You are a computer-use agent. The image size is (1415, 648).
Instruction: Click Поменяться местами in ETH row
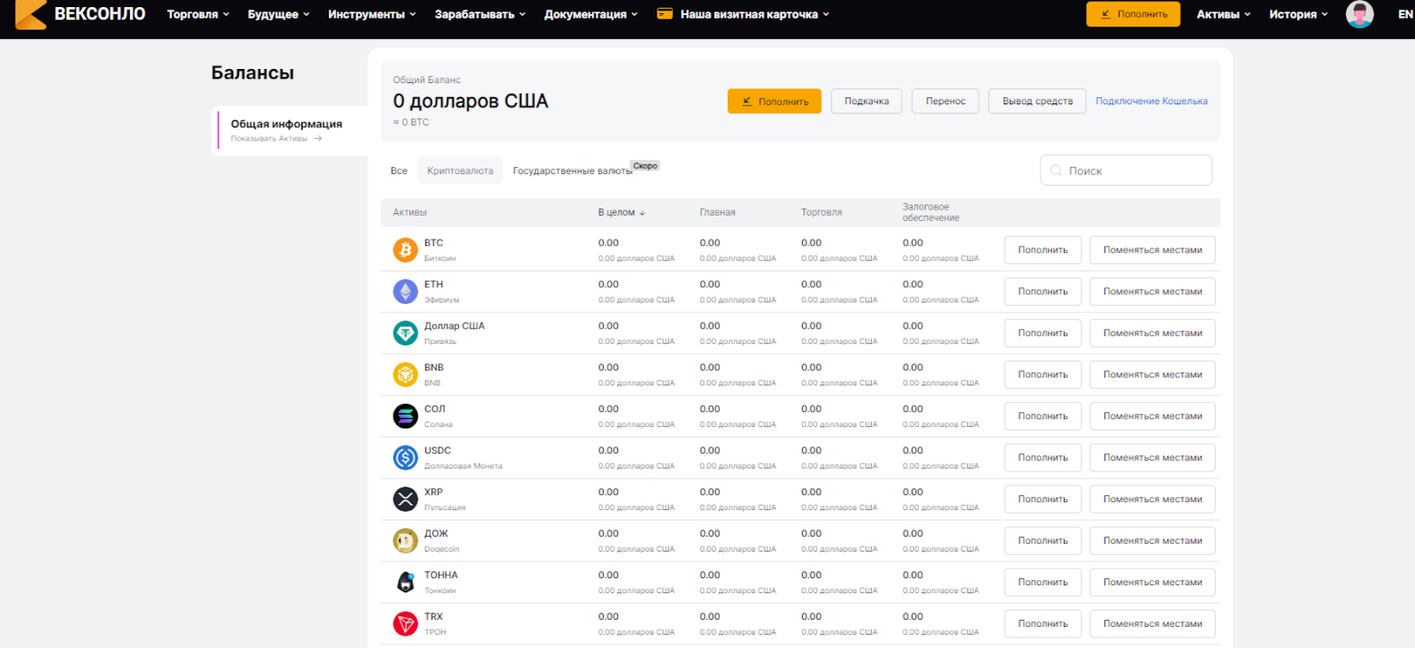(1152, 292)
